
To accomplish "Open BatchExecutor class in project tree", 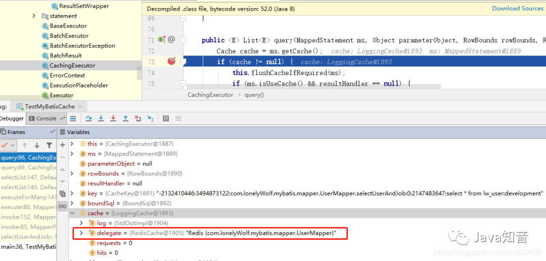I will pos(69,36).
